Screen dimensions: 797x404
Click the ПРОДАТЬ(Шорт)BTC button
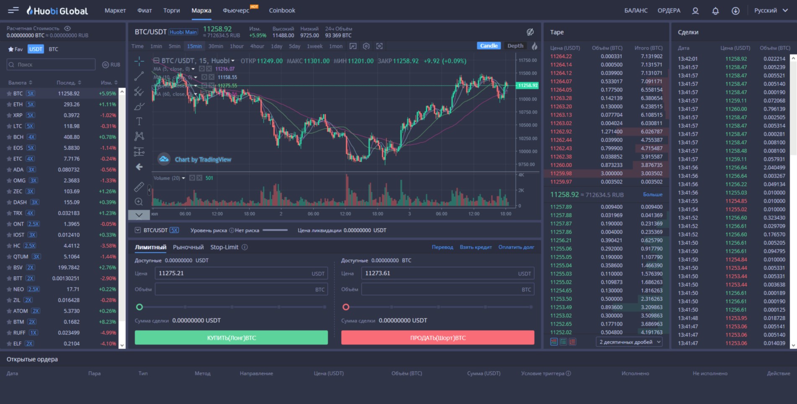438,338
